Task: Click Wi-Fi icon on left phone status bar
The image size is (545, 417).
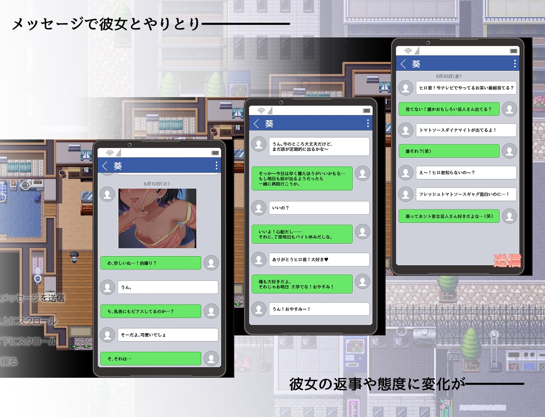Action: [x=110, y=153]
